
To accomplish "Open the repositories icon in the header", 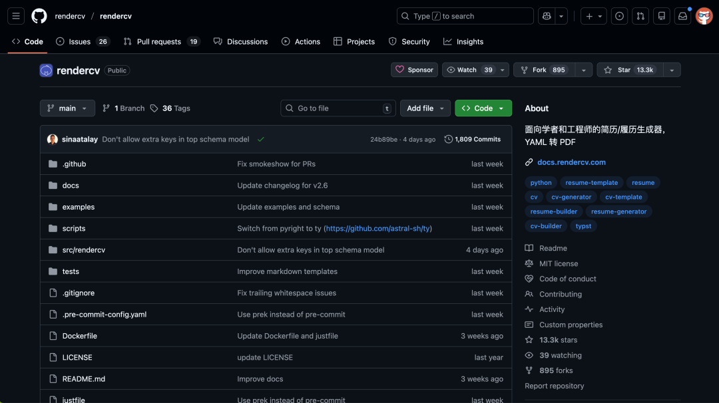I will click(x=662, y=16).
